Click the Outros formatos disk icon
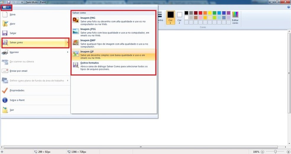This screenshot has height=154, width=291. [x=76, y=65]
